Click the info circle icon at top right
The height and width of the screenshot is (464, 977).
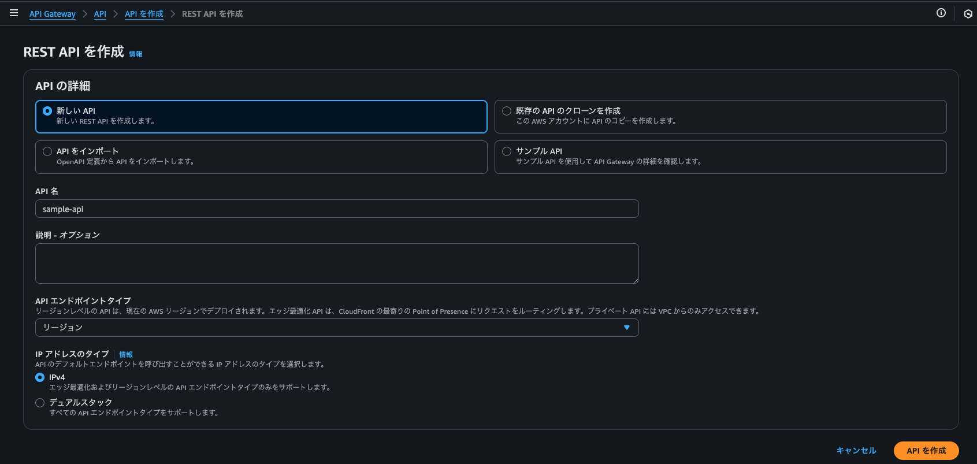coord(941,13)
